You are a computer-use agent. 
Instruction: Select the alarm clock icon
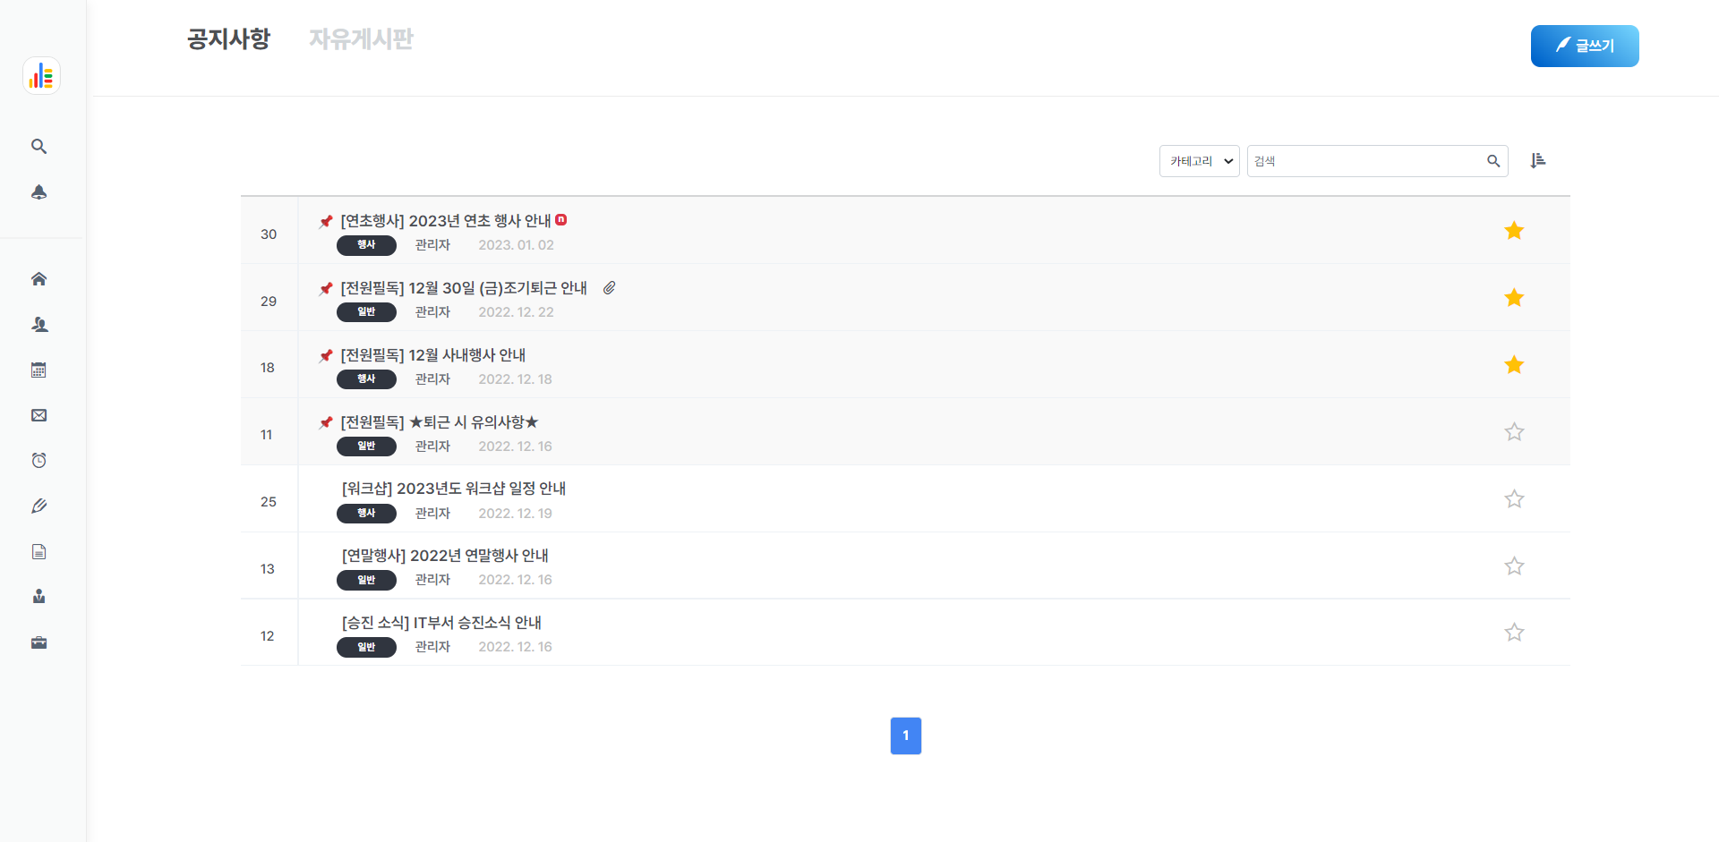click(38, 460)
